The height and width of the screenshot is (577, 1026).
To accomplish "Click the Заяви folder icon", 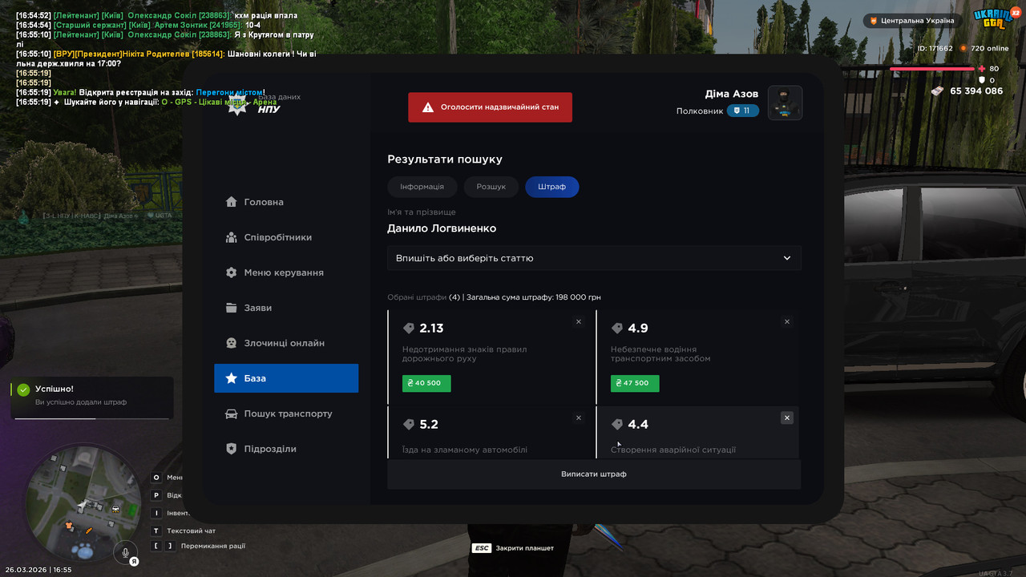I will pos(232,308).
